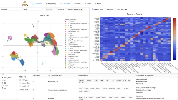Toggle the 14_Treg legend entry
178x100 pixels.
pyautogui.click(x=69, y=39)
